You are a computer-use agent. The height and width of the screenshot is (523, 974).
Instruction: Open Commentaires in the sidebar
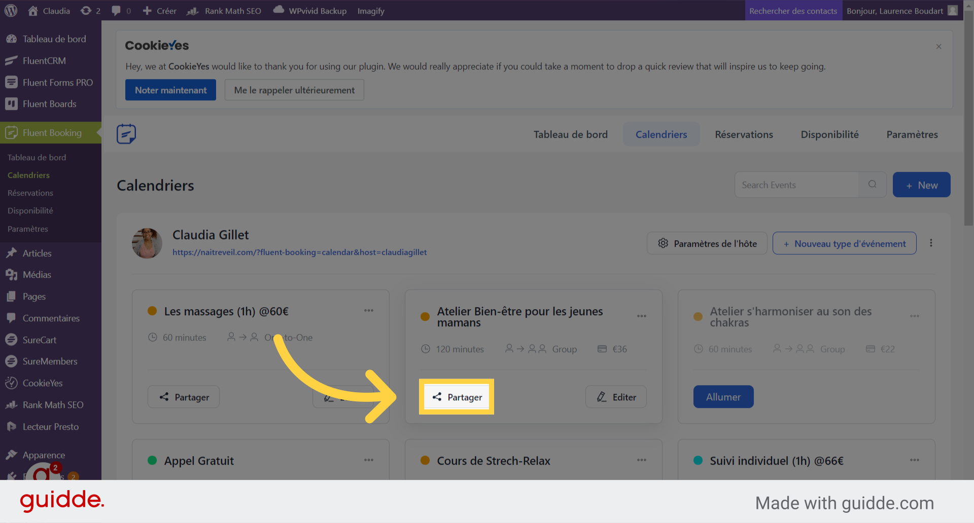(51, 318)
